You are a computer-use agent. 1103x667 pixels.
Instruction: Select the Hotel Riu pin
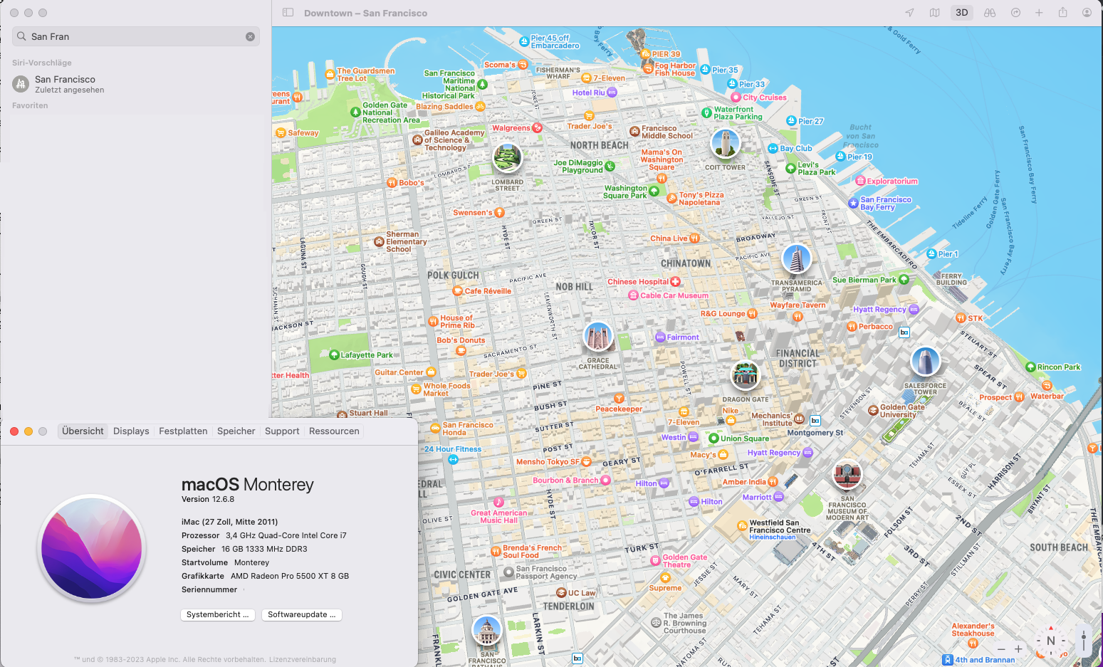[612, 93]
